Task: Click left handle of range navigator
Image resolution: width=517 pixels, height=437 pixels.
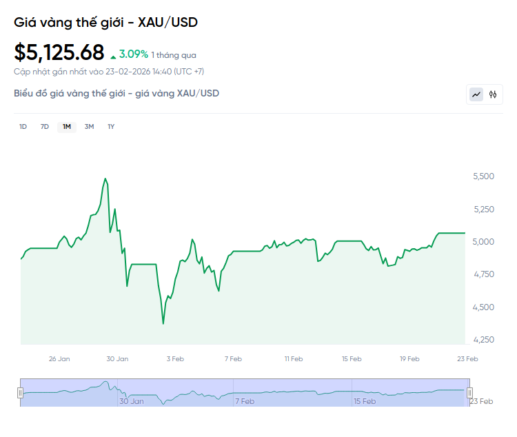Action: point(21,392)
